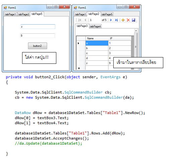Viewport: 171px width, 161px height.
Task: Focus the text box containing 9
Action: coord(38,36)
